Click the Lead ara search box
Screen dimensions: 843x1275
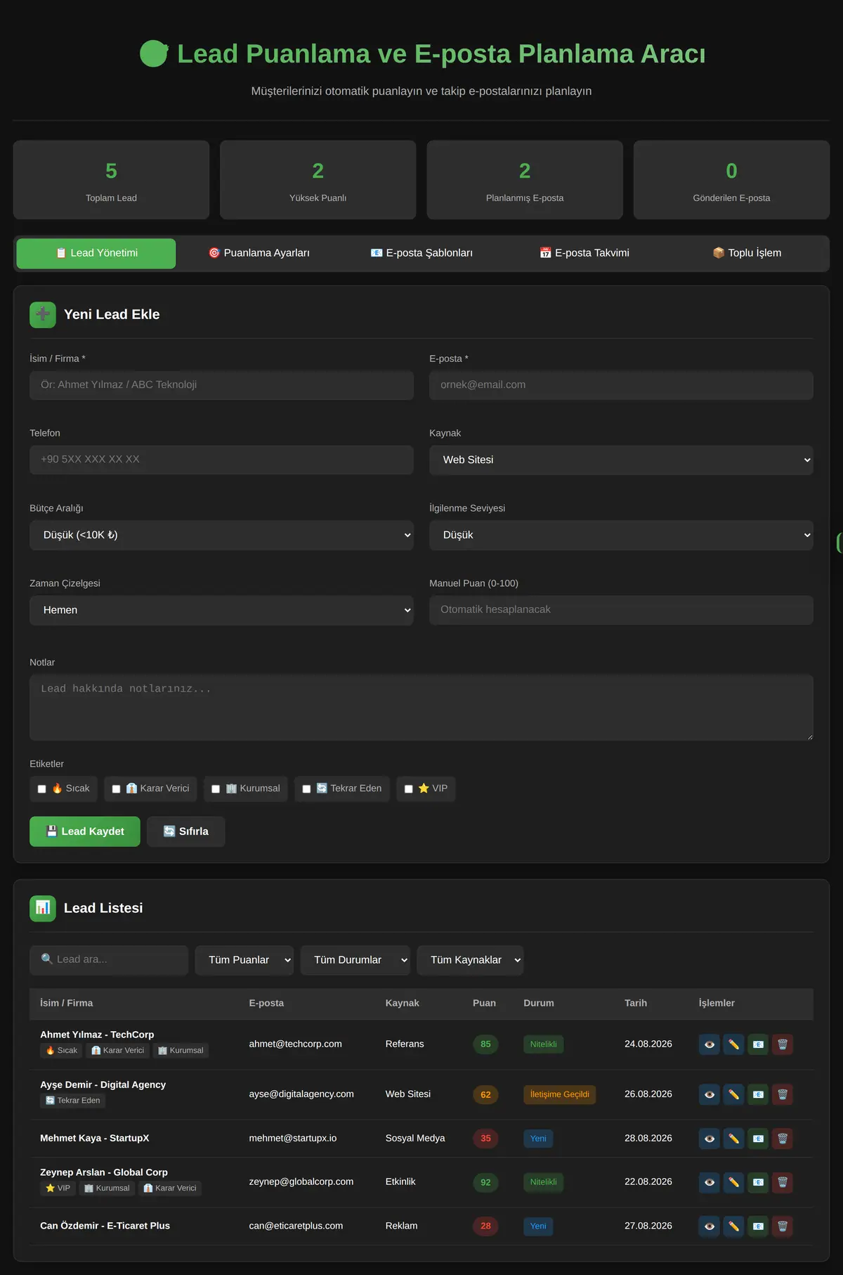point(109,960)
